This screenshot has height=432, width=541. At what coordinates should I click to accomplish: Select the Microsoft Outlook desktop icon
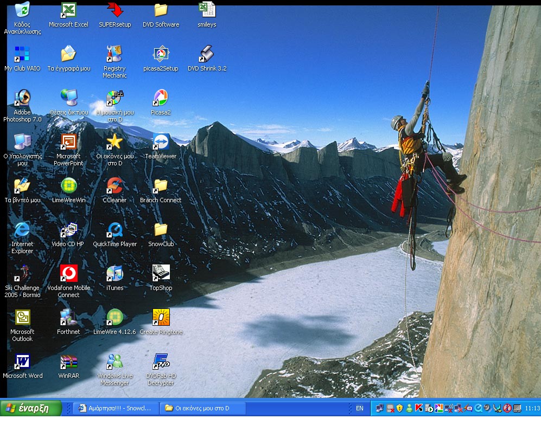click(22, 317)
